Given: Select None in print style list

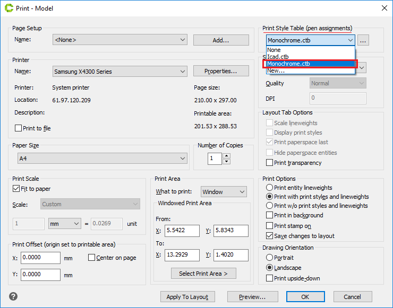Looking at the screenshot, I should click(311, 50).
